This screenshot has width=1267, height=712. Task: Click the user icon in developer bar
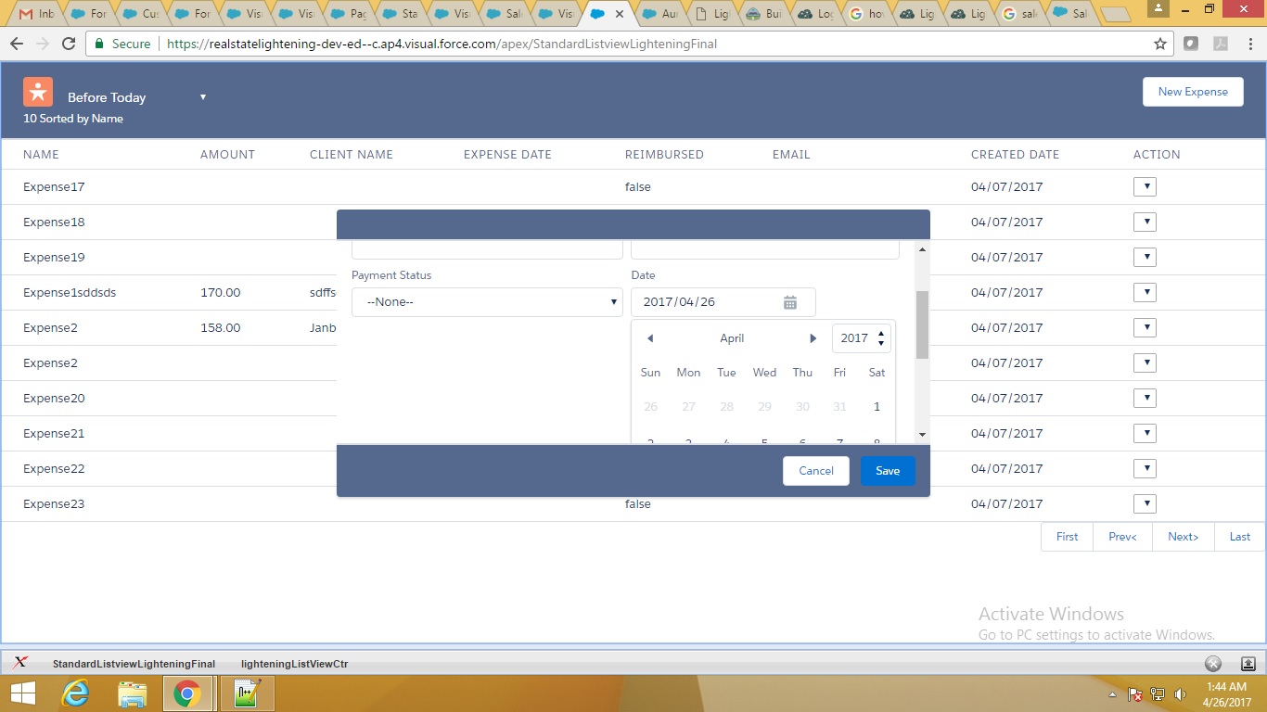(1248, 663)
